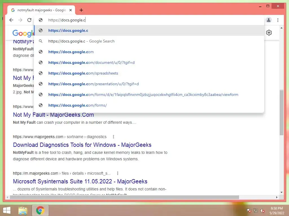
Task: Minimize the Chrome window
Action: pyautogui.click(x=260, y=6)
